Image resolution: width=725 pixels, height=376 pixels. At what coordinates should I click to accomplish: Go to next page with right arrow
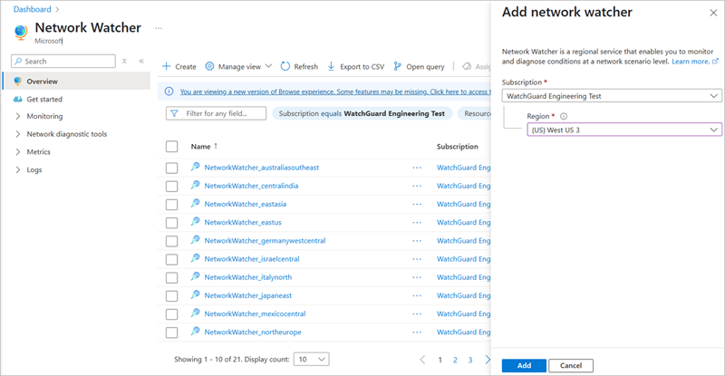[x=488, y=360]
